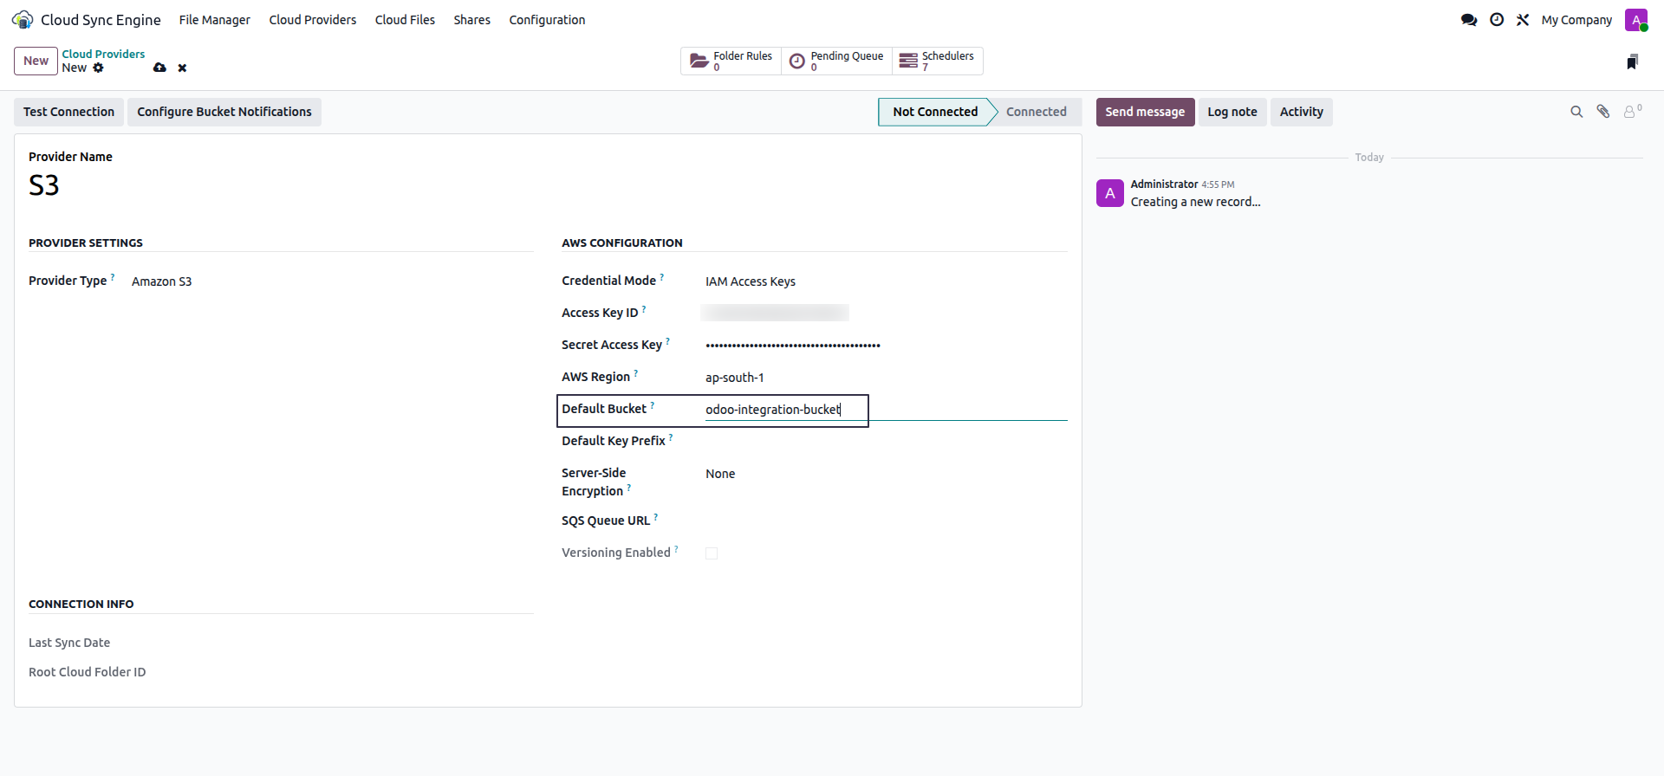Open the activities clock icon in the top bar
Screen dimensions: 1664x776
pyautogui.click(x=1497, y=20)
